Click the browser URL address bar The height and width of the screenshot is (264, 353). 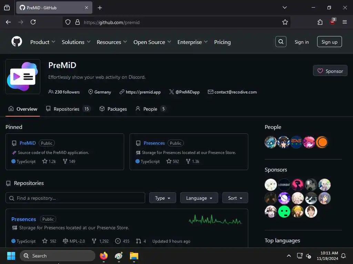(x=176, y=22)
